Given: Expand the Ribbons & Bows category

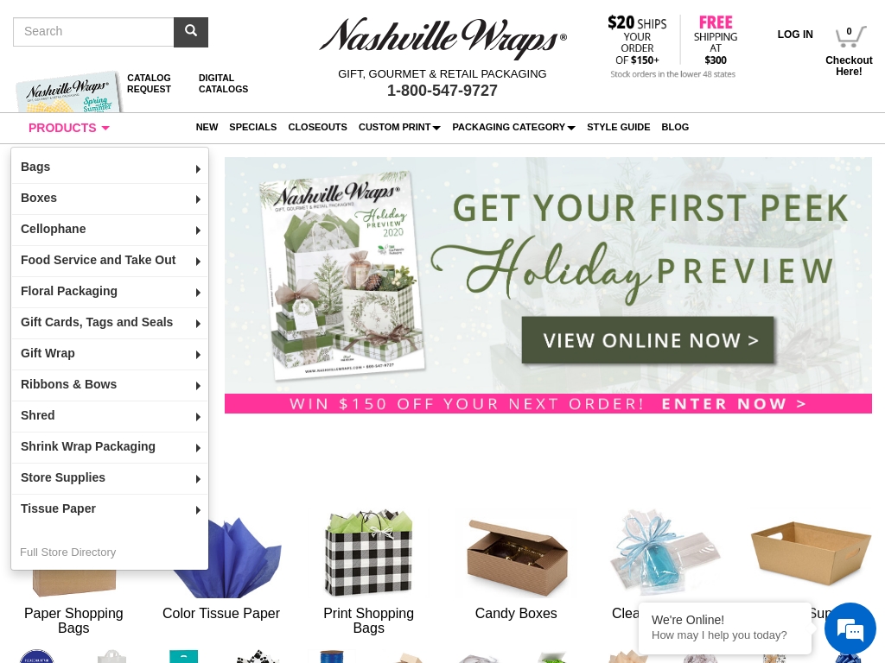Looking at the screenshot, I should 110,385.
